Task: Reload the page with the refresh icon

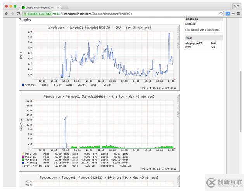Action: 18,14
